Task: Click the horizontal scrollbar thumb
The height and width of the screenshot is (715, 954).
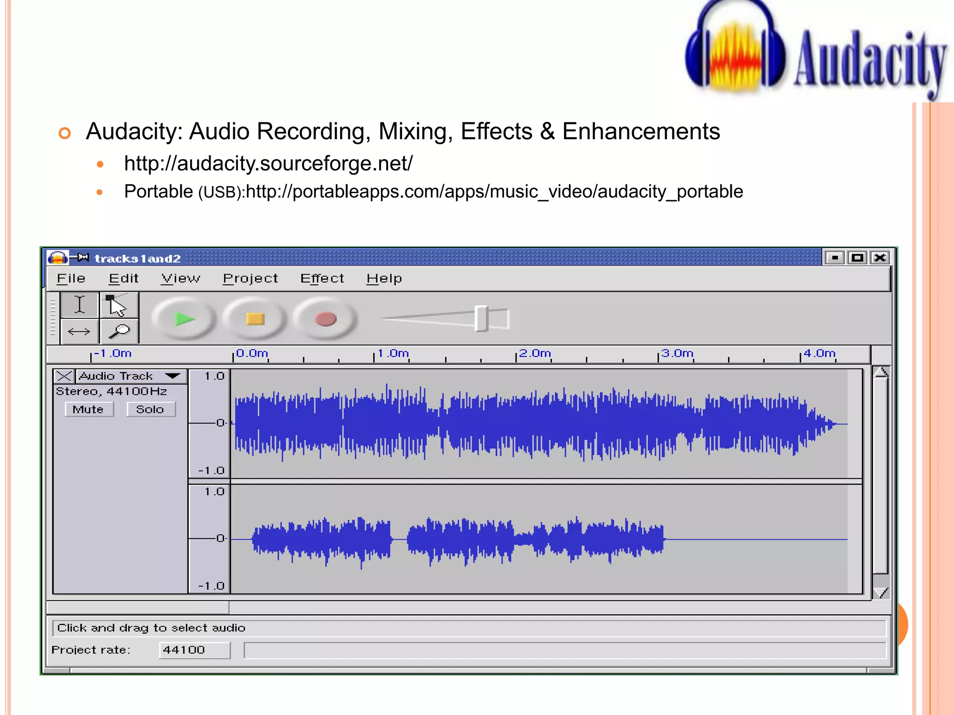Action: [x=138, y=607]
